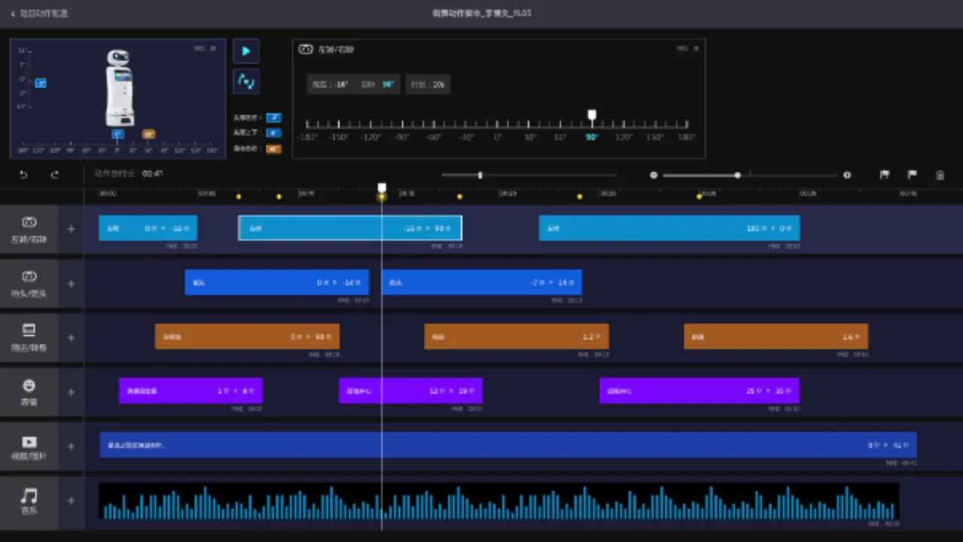Click the yellow marker before the 00:10 tick

pos(279,196)
